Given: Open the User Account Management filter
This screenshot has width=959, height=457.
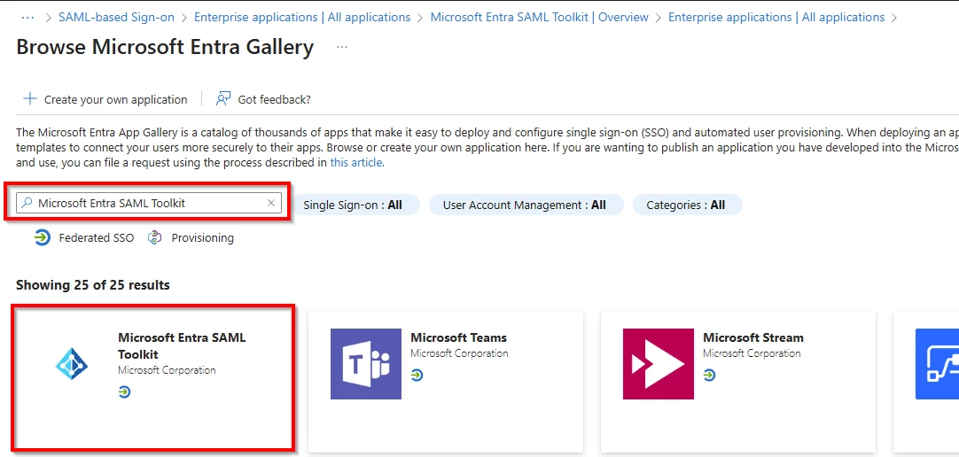Looking at the screenshot, I should tap(526, 205).
